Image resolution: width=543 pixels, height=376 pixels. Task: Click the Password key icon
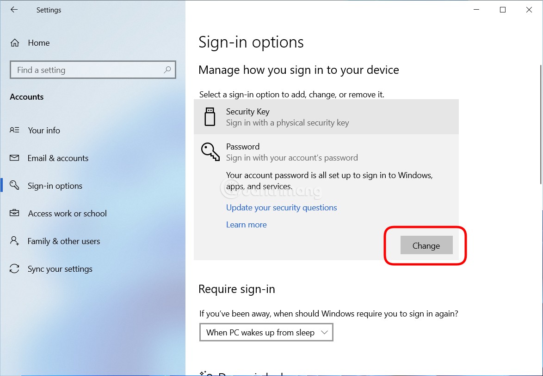pos(210,152)
